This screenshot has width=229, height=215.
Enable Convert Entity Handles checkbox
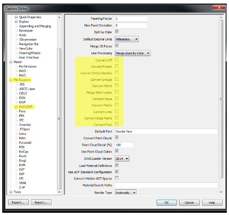click(117, 73)
